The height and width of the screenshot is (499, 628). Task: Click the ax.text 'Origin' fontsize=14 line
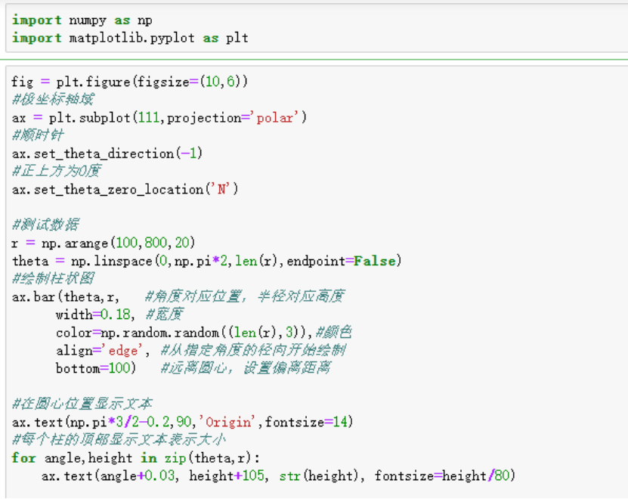click(183, 422)
